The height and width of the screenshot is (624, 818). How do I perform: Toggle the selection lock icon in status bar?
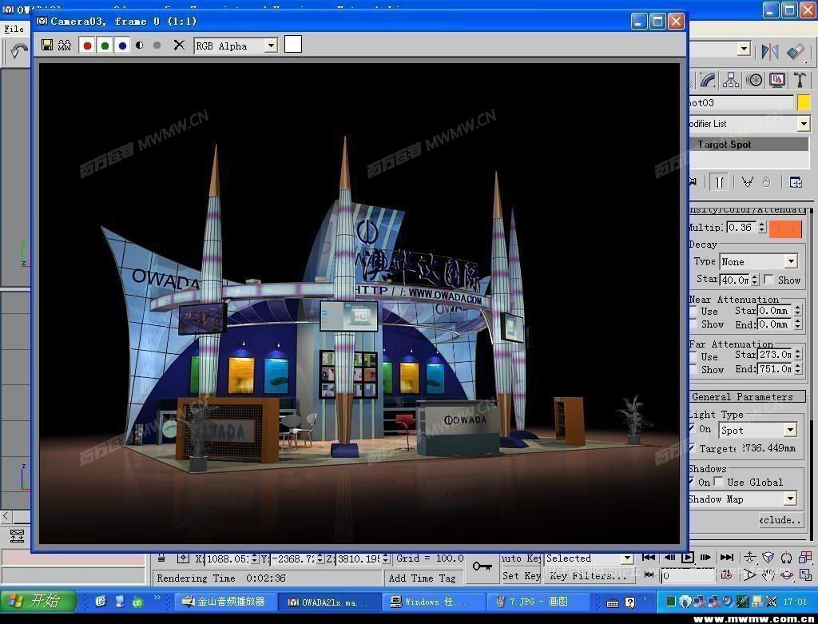coord(161,558)
